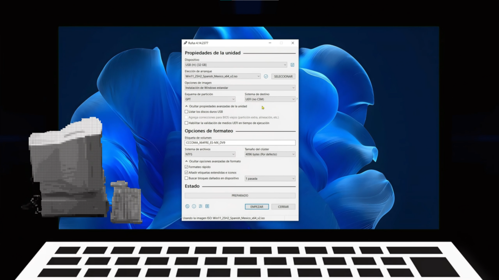Open the Sistema de archivos NTFS dropdown
The width and height of the screenshot is (499, 280).
[210, 154]
